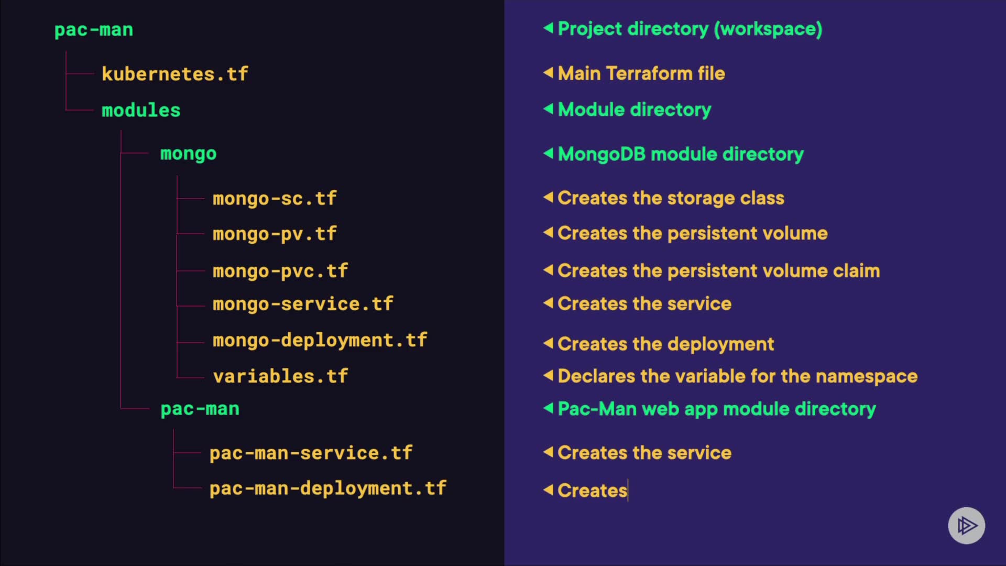The image size is (1006, 566).
Task: Open the mongo-pvc.tf file
Action: [x=280, y=271]
